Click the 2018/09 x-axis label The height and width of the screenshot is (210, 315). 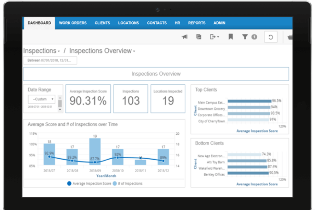[95, 171]
